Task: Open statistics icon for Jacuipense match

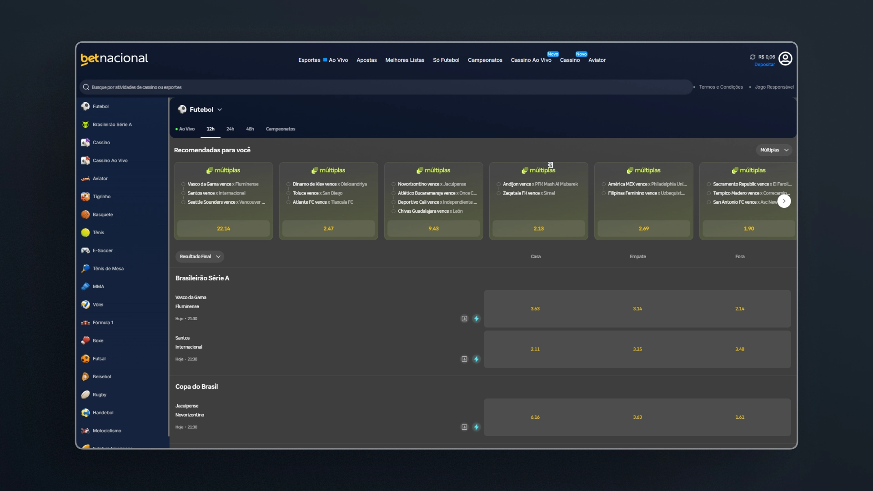Action: pos(464,427)
